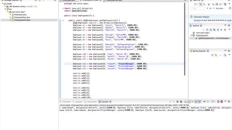The image size is (232, 130).
Task: Expand JRE System Library node
Action: coord(5,6)
